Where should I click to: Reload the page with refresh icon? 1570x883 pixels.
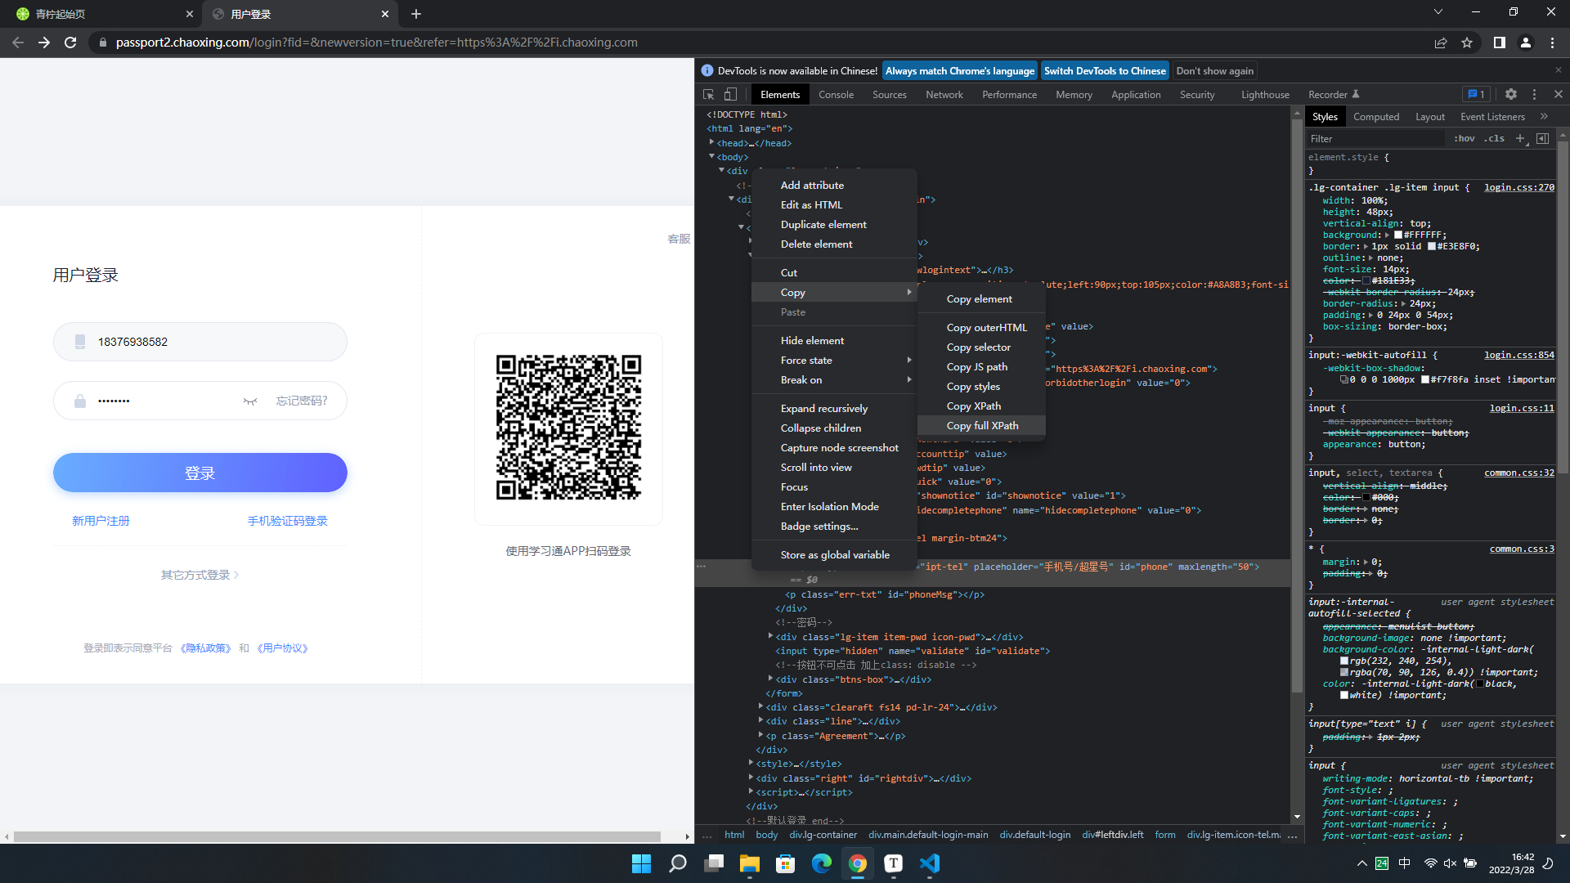[70, 43]
